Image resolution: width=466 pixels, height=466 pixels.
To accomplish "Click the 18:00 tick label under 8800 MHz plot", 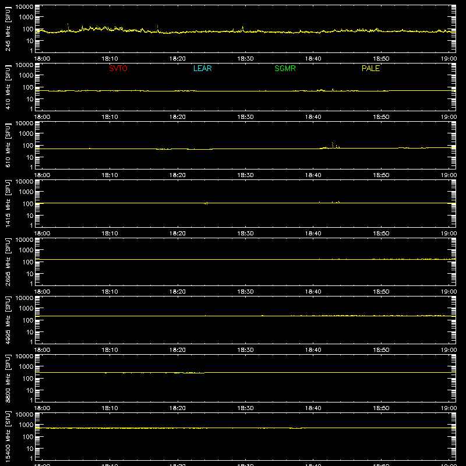I will coord(42,408).
